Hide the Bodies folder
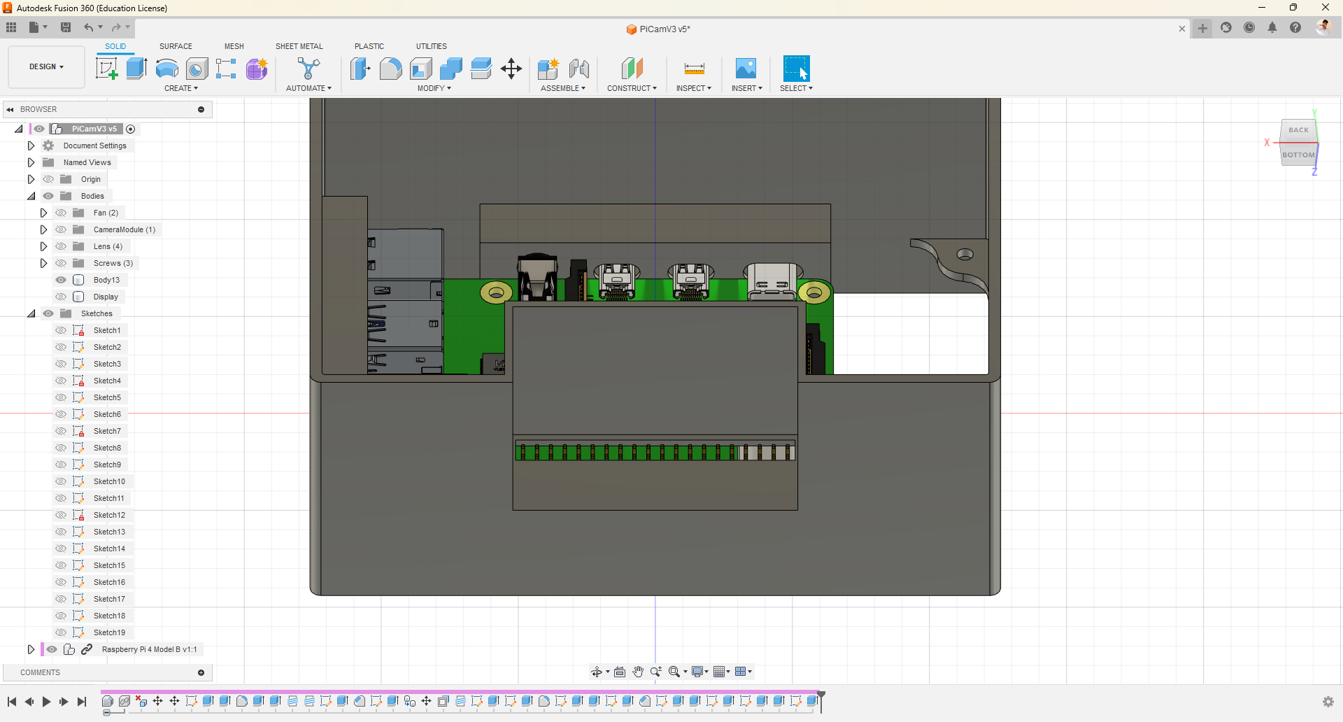1343x722 pixels. point(48,196)
